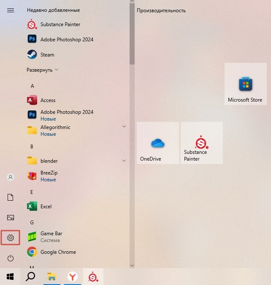Switch to Substance Painter on taskbar

pos(93,277)
